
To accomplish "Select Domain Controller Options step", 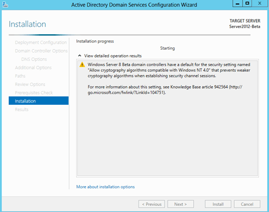I will 42,51.
